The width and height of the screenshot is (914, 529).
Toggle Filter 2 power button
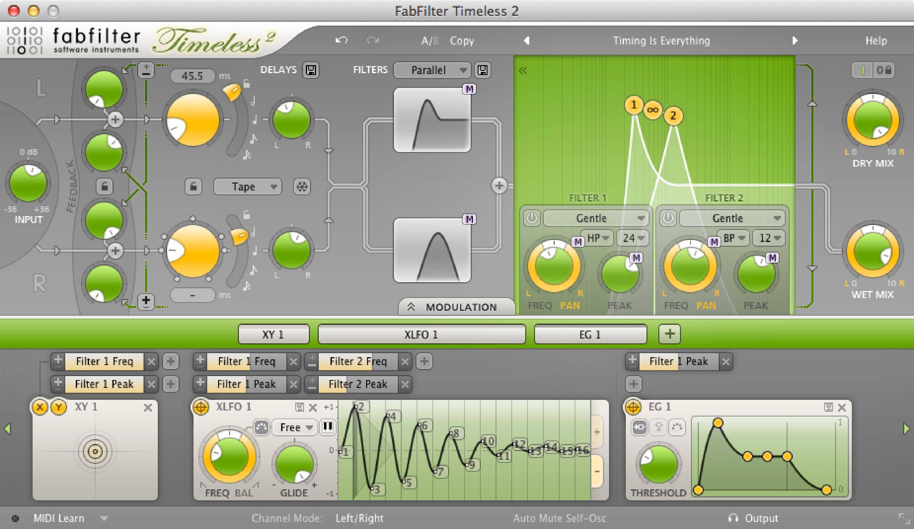668,218
